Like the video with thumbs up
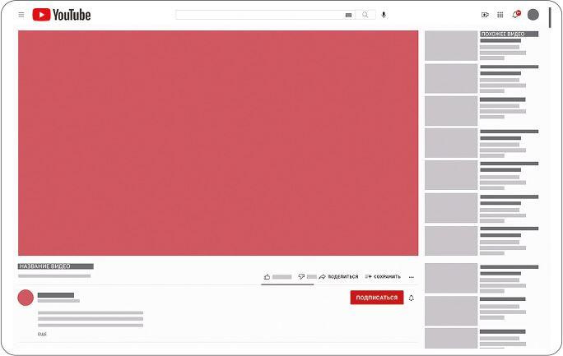 pyautogui.click(x=267, y=277)
